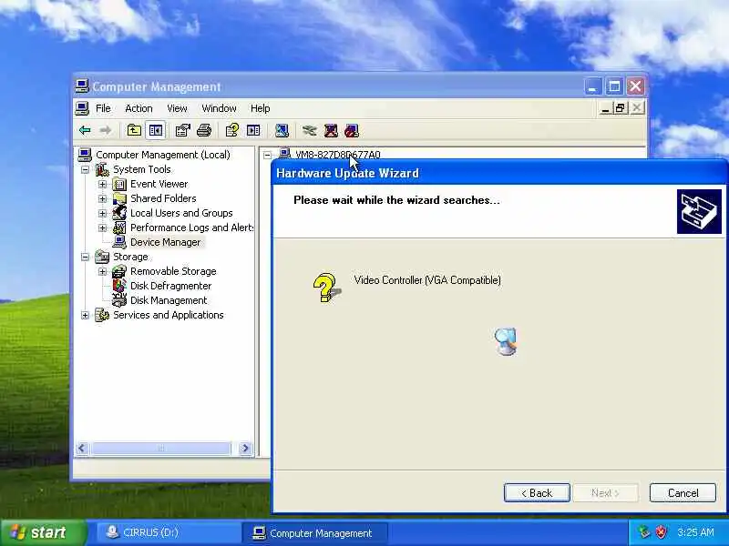
Task: Collapse the Storage node
Action: [x=85, y=257]
